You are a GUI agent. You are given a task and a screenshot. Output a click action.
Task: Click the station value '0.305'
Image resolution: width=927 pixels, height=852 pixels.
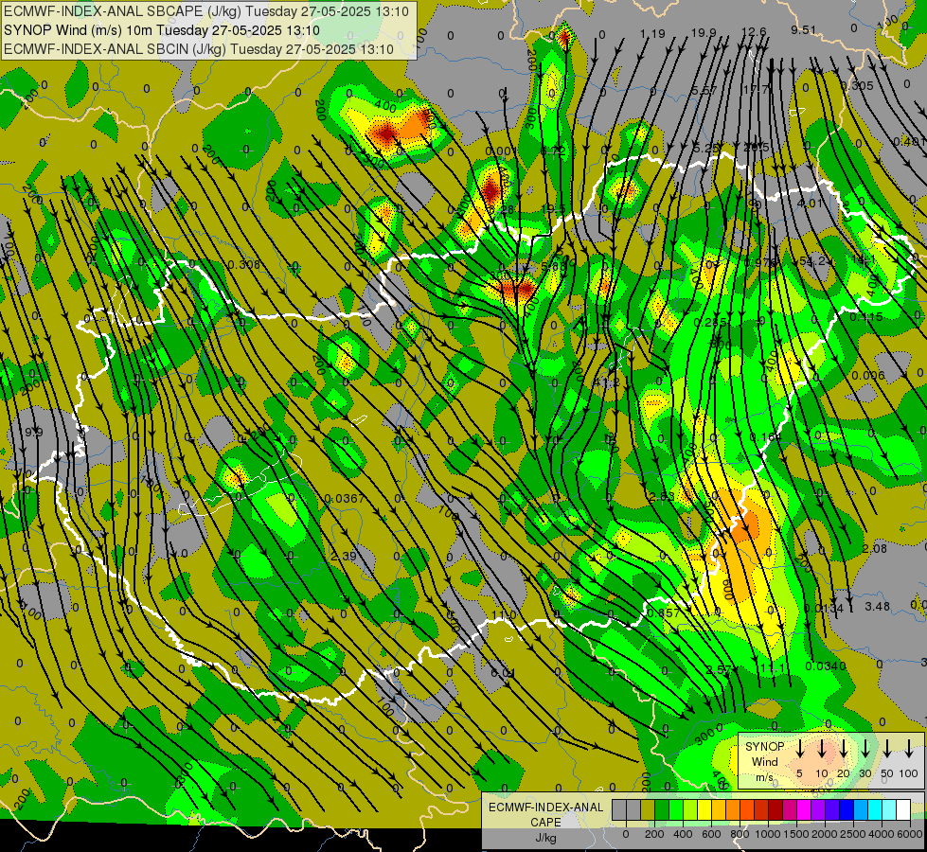coord(857,86)
